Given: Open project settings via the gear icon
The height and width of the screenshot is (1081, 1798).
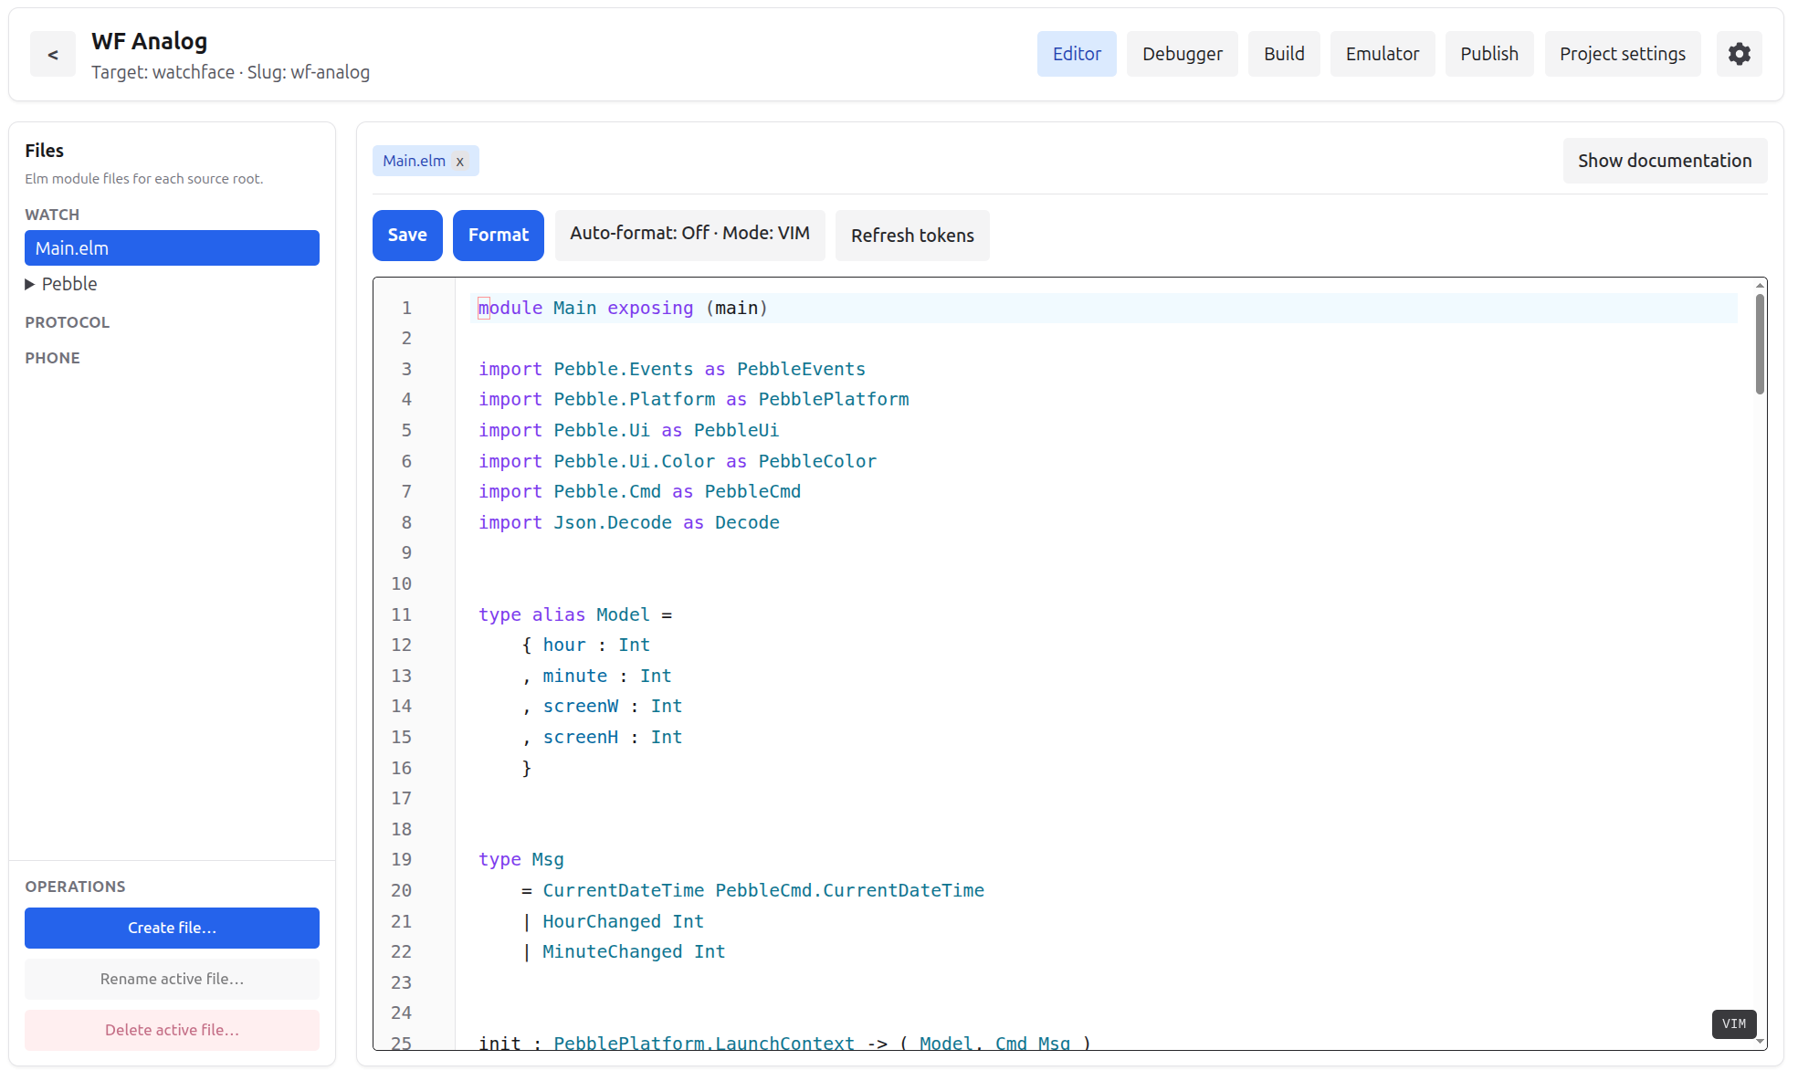Looking at the screenshot, I should 1739,54.
